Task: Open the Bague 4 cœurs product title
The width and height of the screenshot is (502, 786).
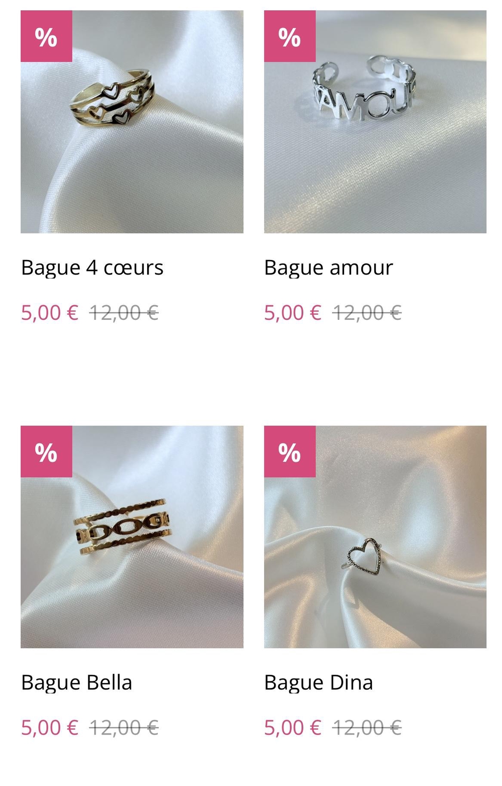Action: pyautogui.click(x=92, y=268)
